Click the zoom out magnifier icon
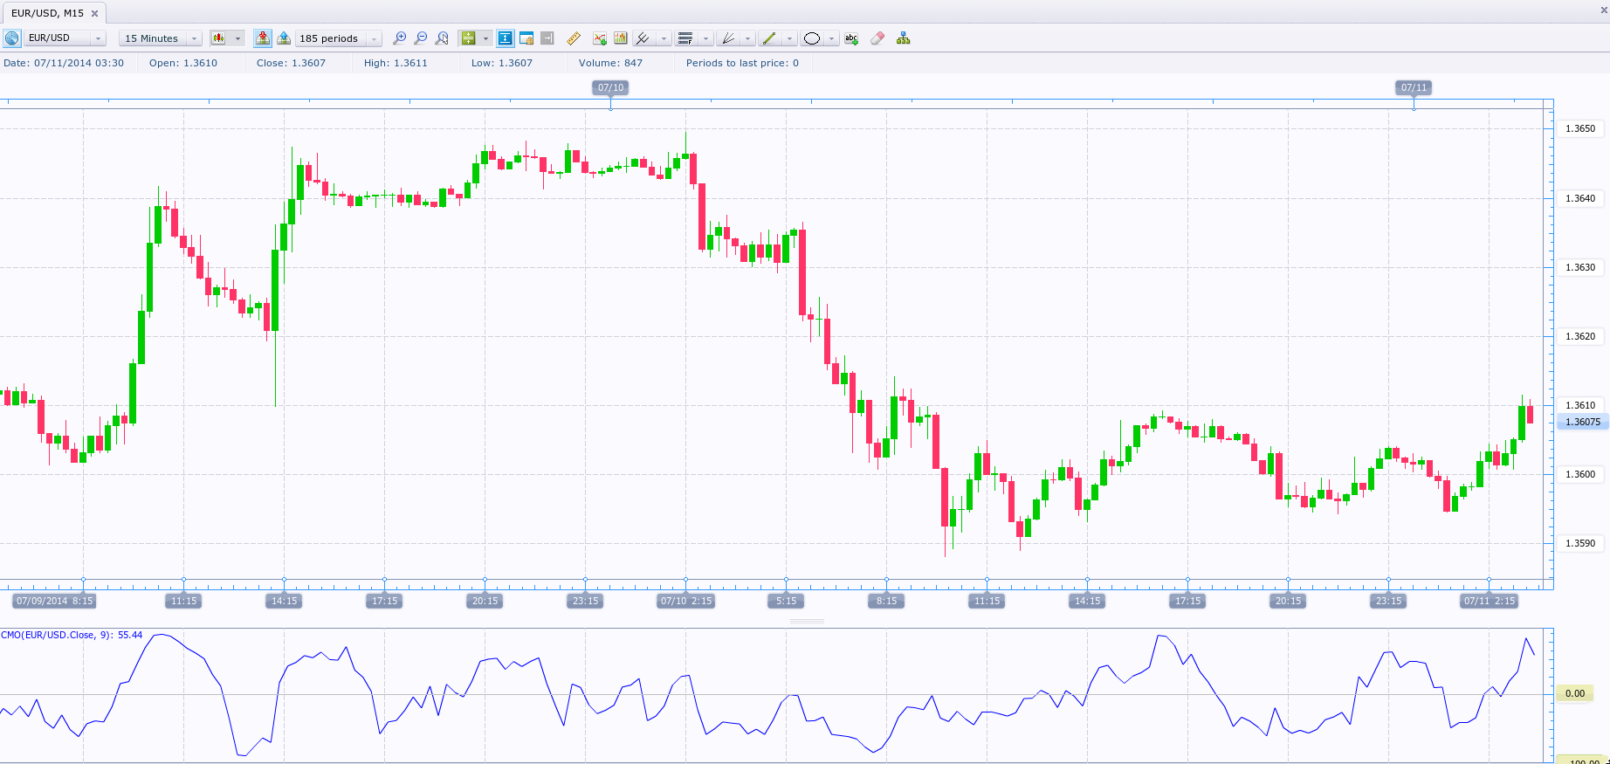The width and height of the screenshot is (1610, 764). 421,38
